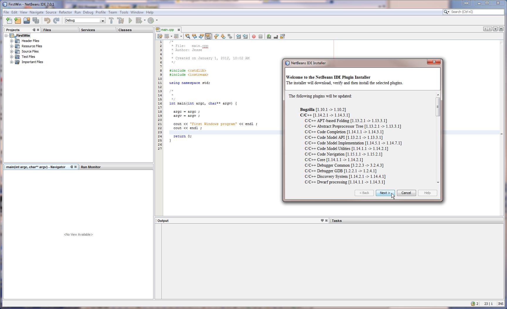This screenshot has width=507, height=309.
Task: Click the Toggle Bookmark icon
Action: click(x=230, y=36)
